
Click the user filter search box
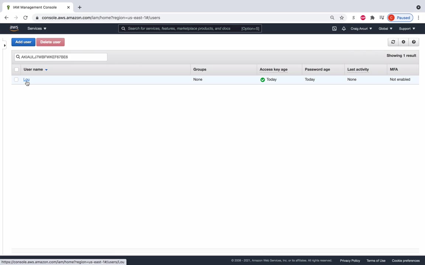[x=61, y=57]
